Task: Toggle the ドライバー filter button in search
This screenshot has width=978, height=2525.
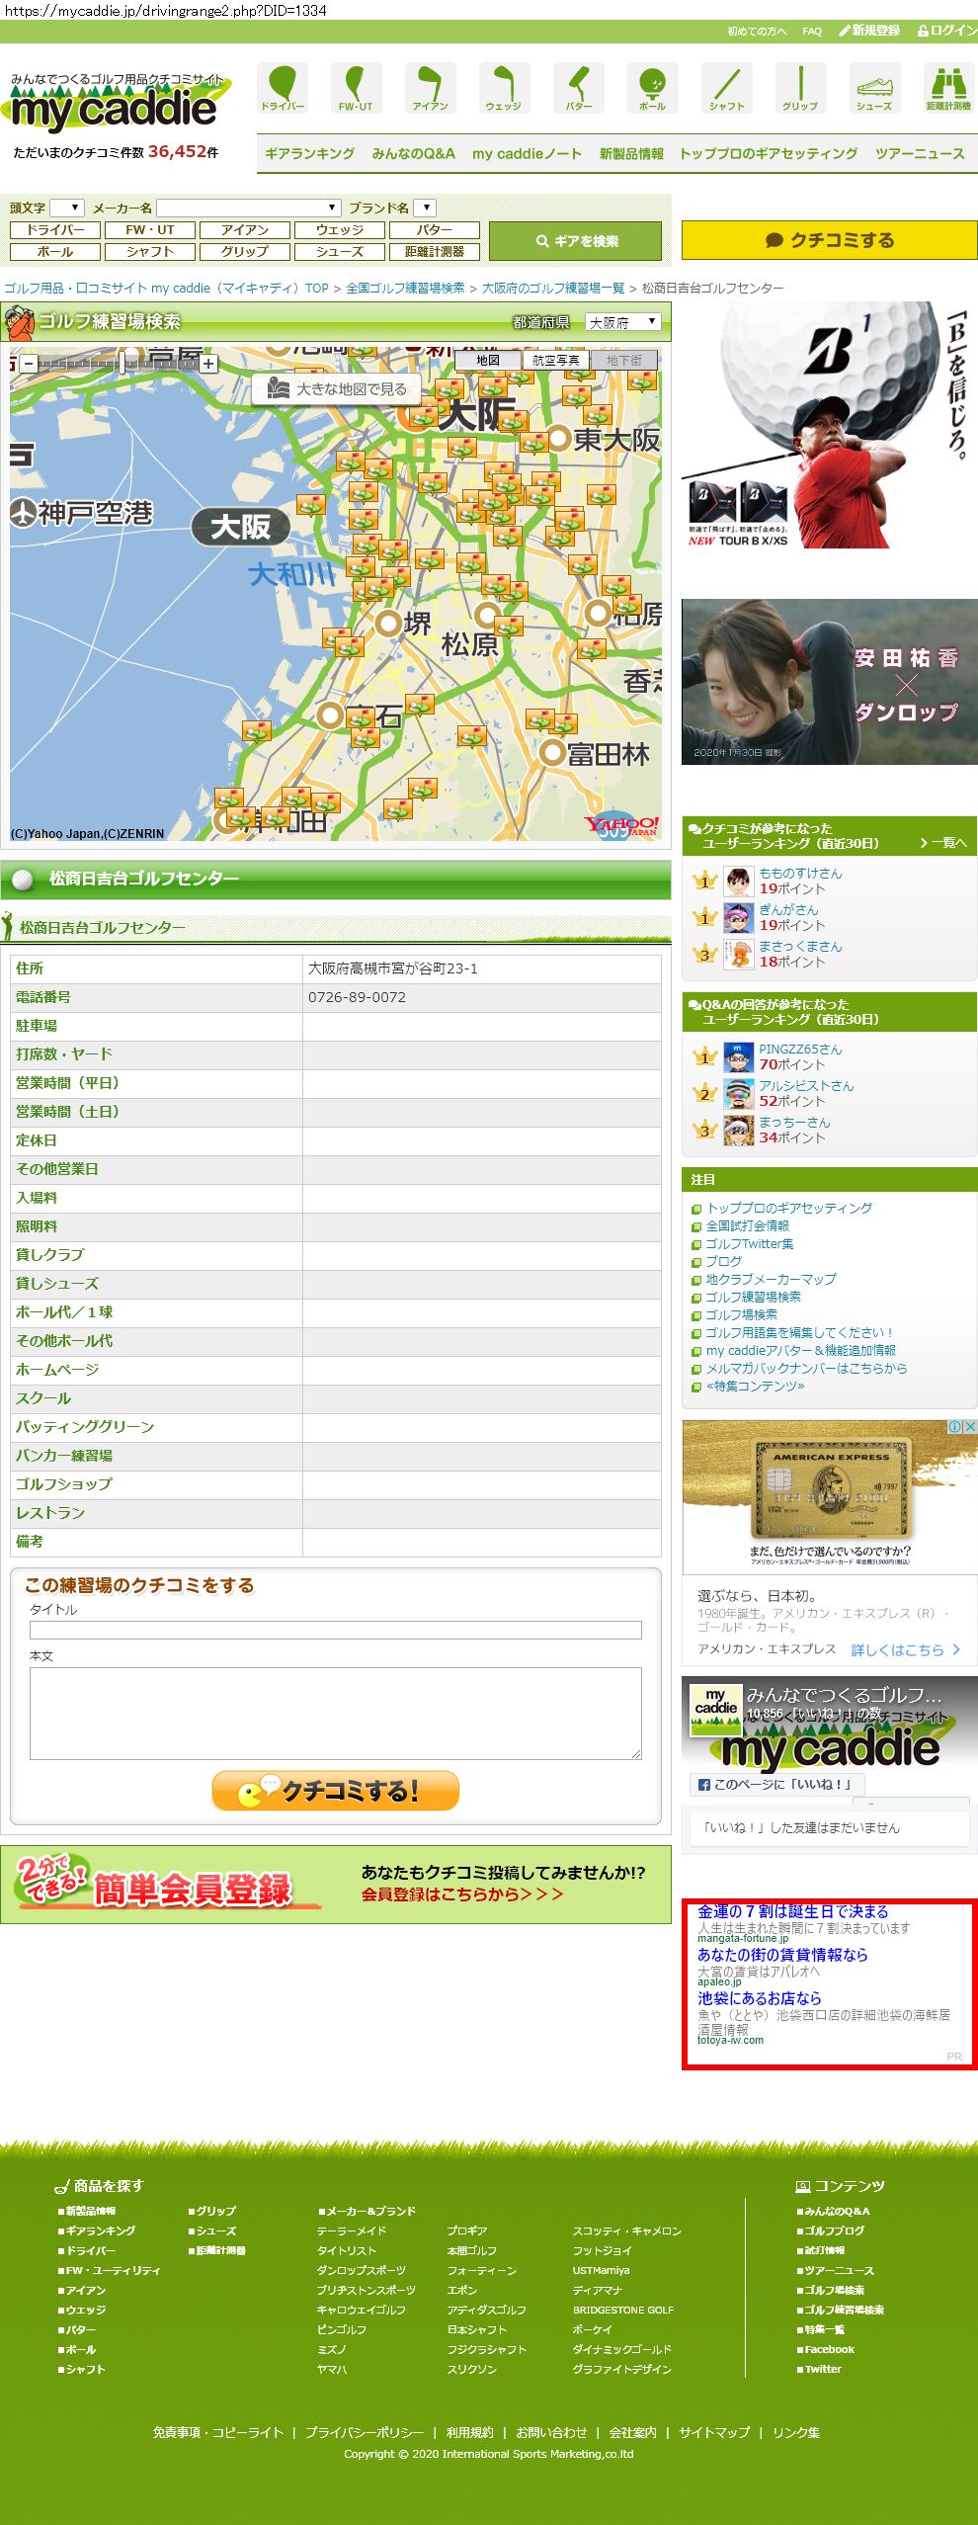Action: pyautogui.click(x=55, y=229)
